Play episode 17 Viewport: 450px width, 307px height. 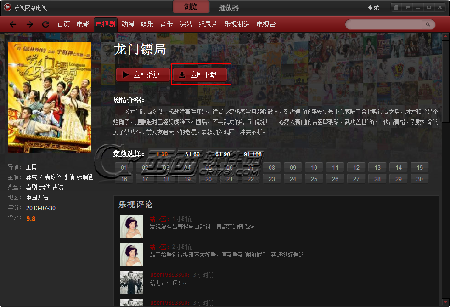click(145, 179)
